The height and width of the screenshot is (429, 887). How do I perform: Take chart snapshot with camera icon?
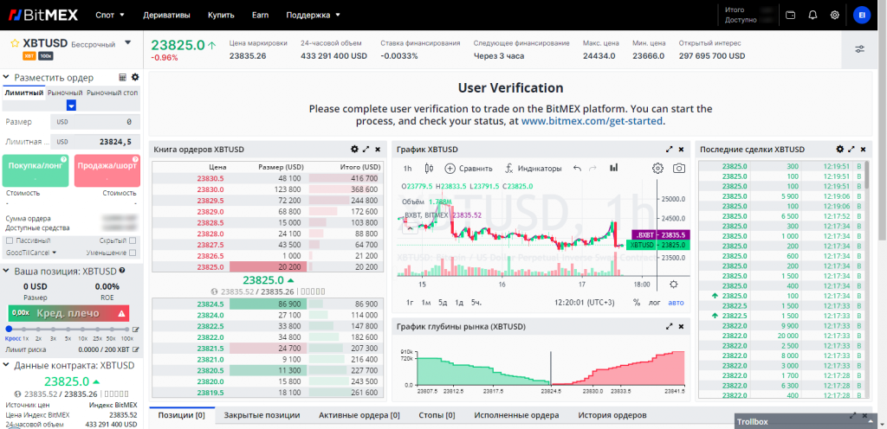680,168
